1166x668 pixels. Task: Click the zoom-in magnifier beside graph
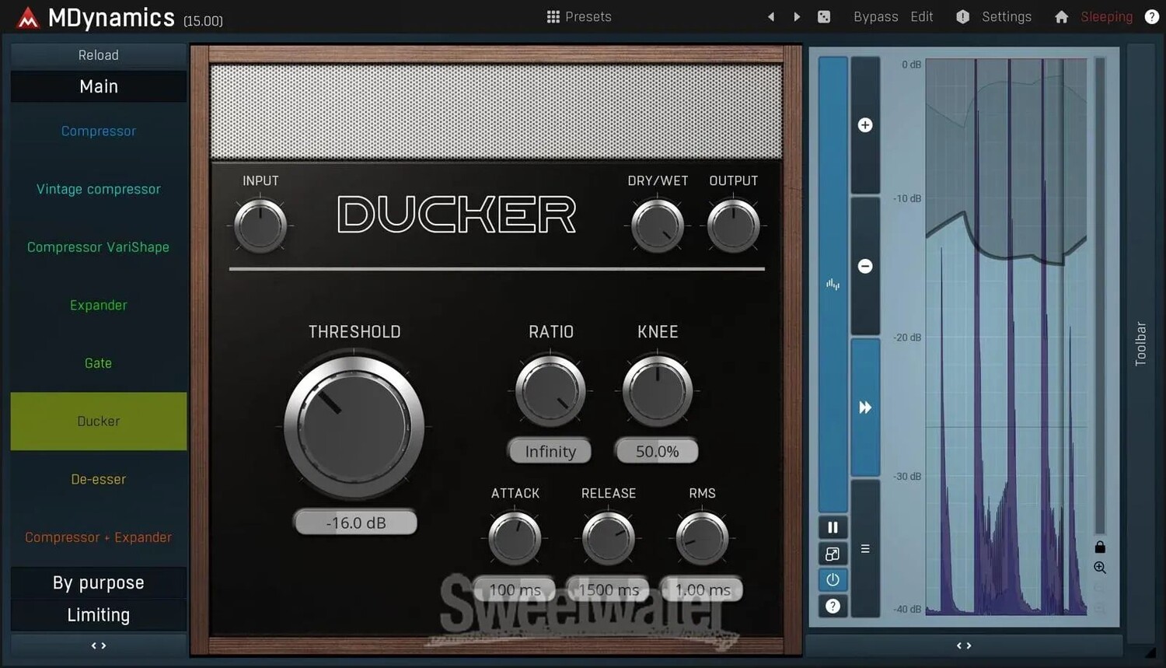point(1100,568)
